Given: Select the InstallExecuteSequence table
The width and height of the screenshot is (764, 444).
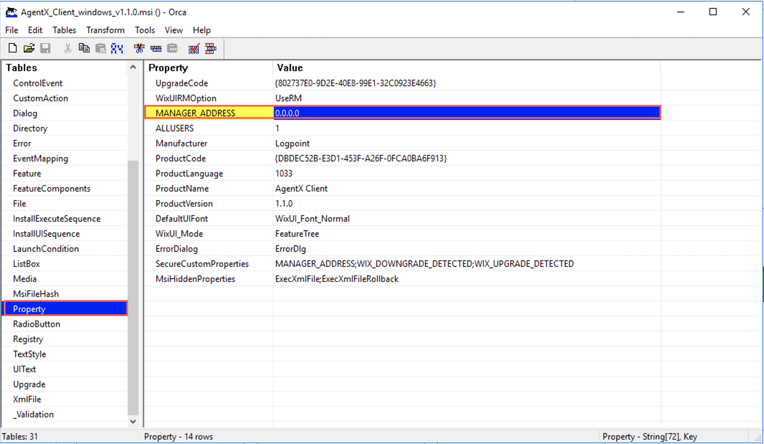Looking at the screenshot, I should [x=57, y=219].
